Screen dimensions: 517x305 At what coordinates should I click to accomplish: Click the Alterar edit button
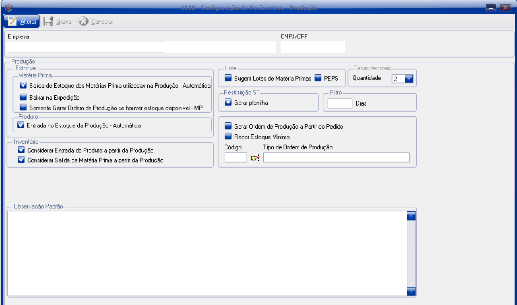tap(22, 22)
